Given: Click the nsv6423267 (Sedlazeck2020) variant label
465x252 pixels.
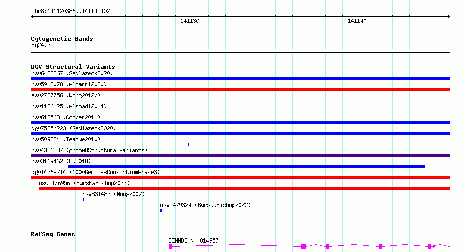Looking at the screenshot, I should [x=72, y=73].
